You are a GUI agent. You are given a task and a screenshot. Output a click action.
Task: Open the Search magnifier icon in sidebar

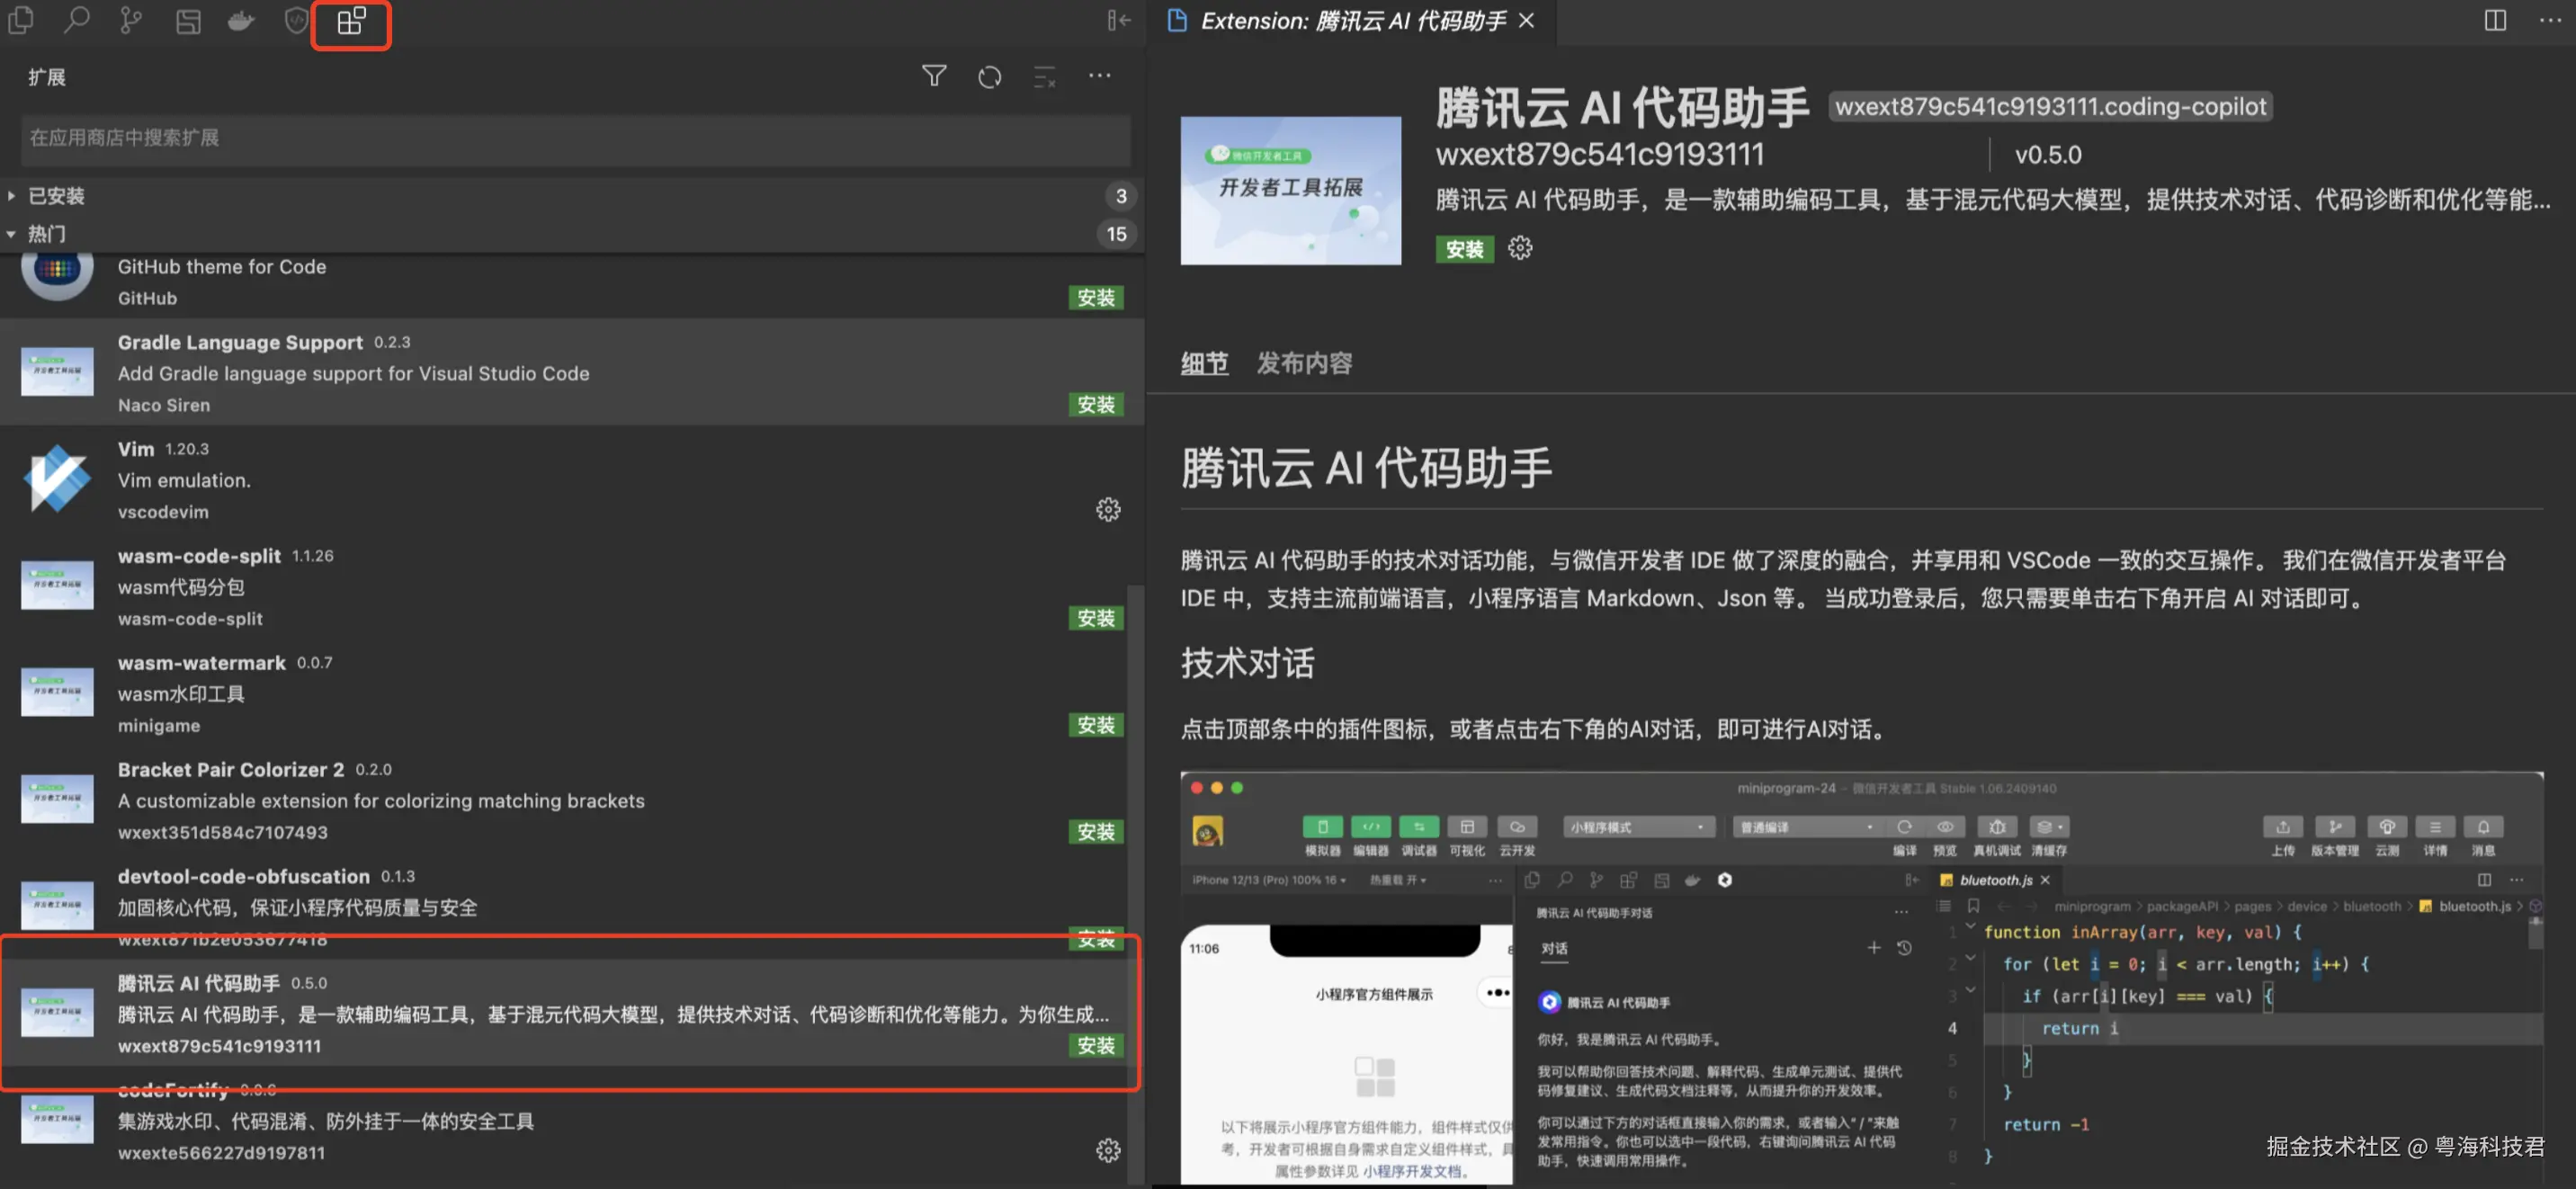(76, 21)
